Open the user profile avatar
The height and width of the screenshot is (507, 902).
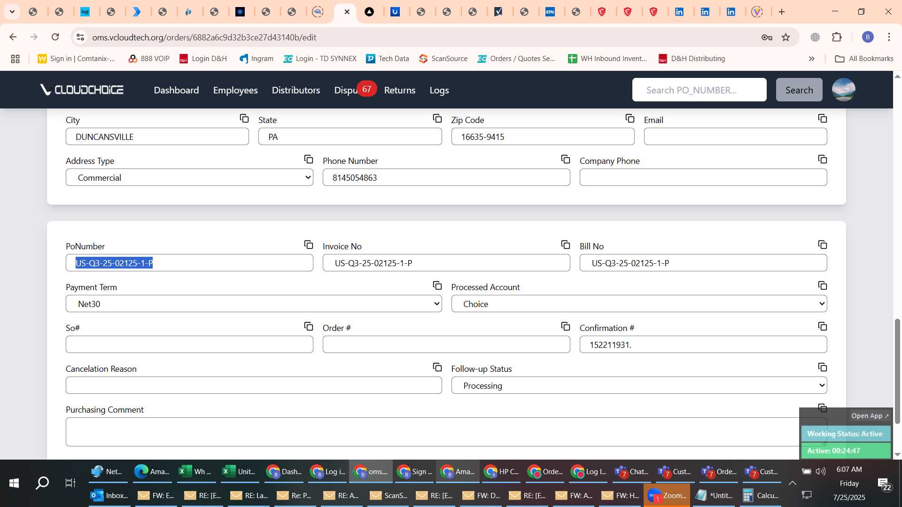(843, 90)
